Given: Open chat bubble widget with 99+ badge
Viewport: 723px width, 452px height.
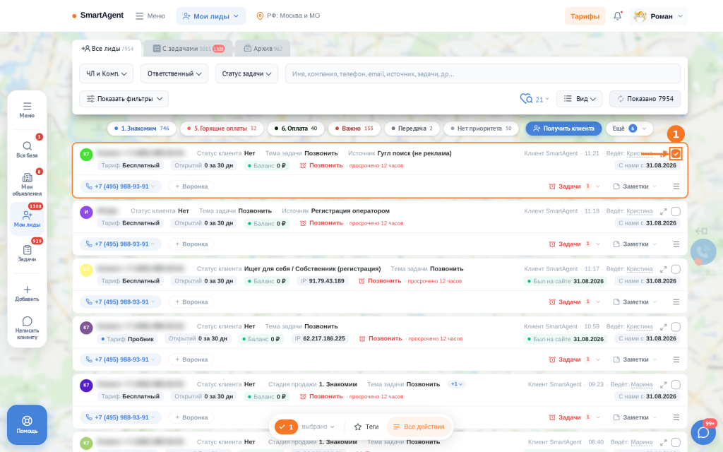Looking at the screenshot, I should pos(703,432).
